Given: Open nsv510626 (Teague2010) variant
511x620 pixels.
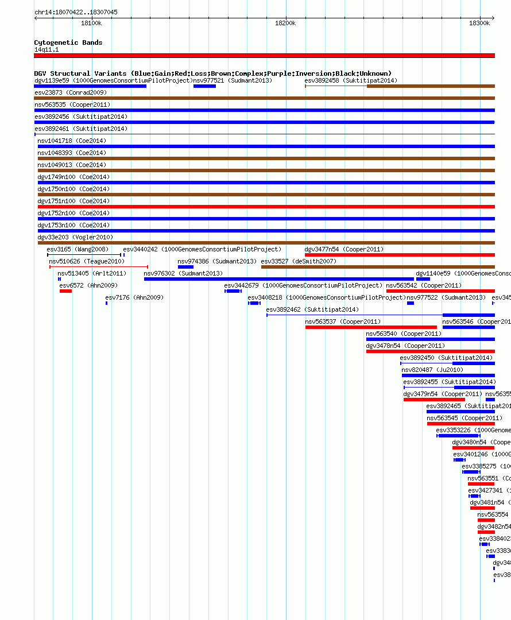Looking at the screenshot, I should click(x=87, y=261).
